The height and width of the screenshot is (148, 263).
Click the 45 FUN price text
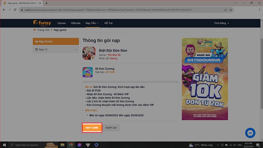110,72
